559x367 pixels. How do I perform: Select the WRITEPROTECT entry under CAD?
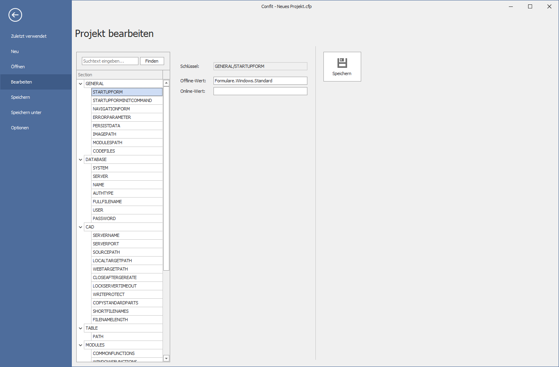[108, 294]
